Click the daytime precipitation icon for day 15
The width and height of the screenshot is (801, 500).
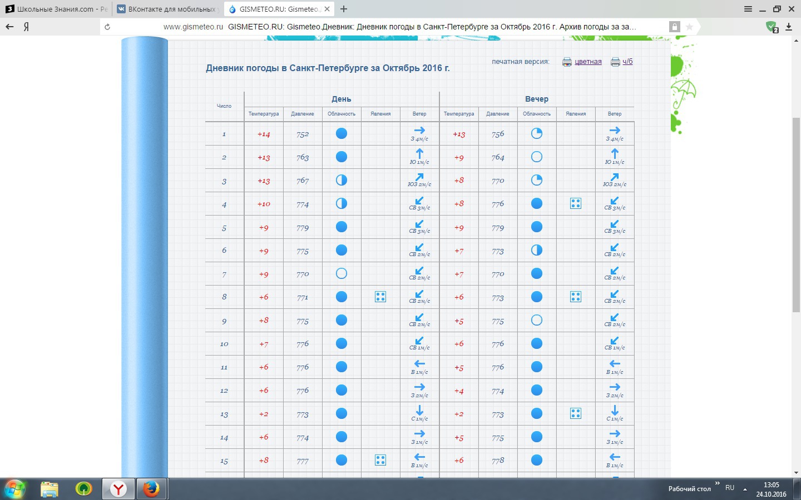(x=380, y=460)
